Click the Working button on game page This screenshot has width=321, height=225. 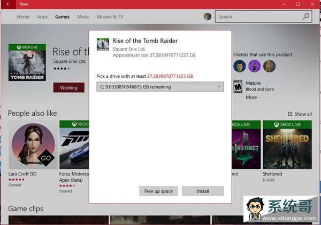coord(69,88)
